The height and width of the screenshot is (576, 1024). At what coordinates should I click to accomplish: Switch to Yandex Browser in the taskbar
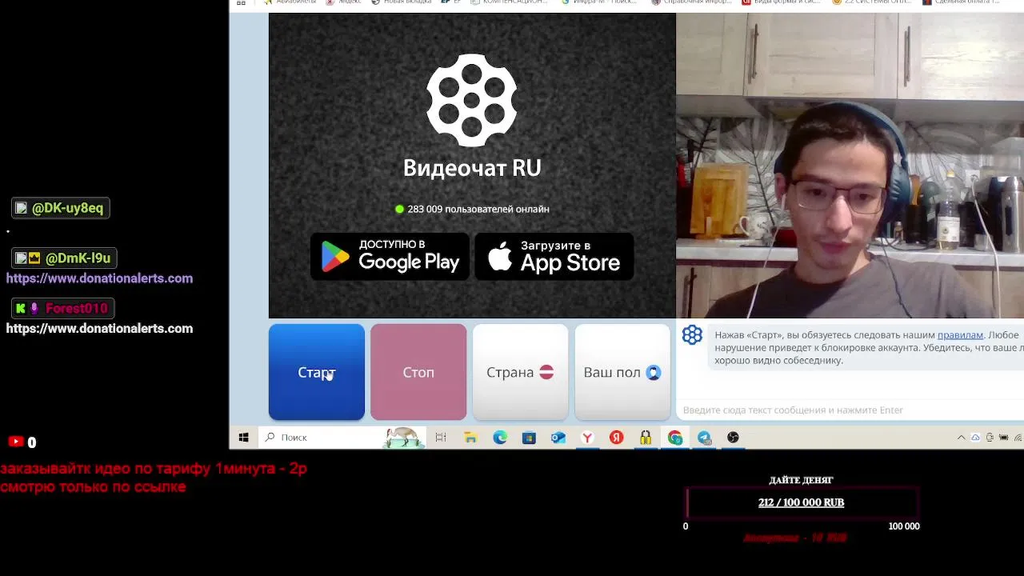coord(587,438)
